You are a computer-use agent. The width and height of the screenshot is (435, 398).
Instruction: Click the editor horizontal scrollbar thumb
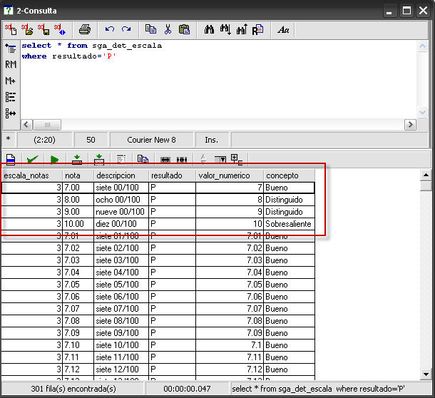tap(47, 125)
